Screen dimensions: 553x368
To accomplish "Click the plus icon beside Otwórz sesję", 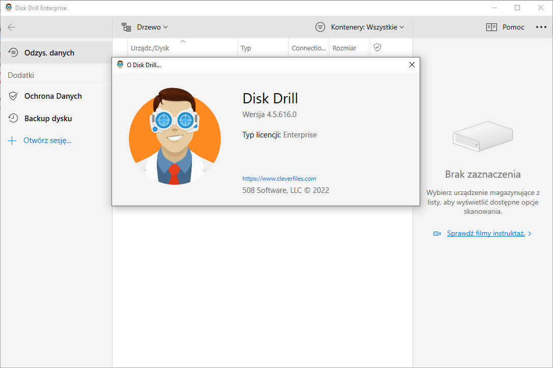I will tap(12, 141).
